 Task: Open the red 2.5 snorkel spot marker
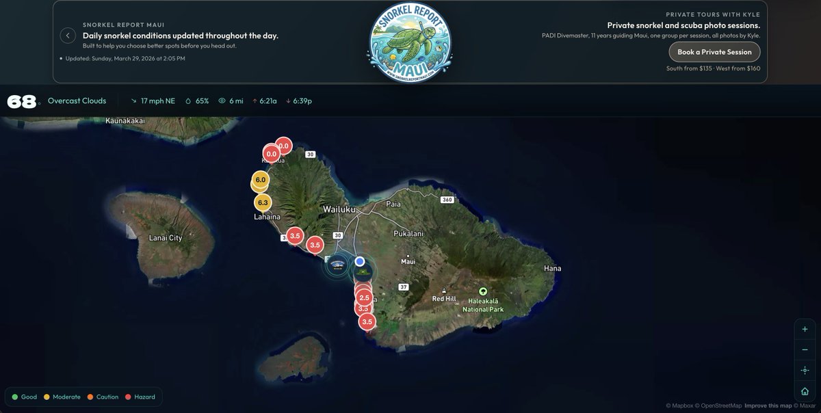pyautogui.click(x=364, y=297)
